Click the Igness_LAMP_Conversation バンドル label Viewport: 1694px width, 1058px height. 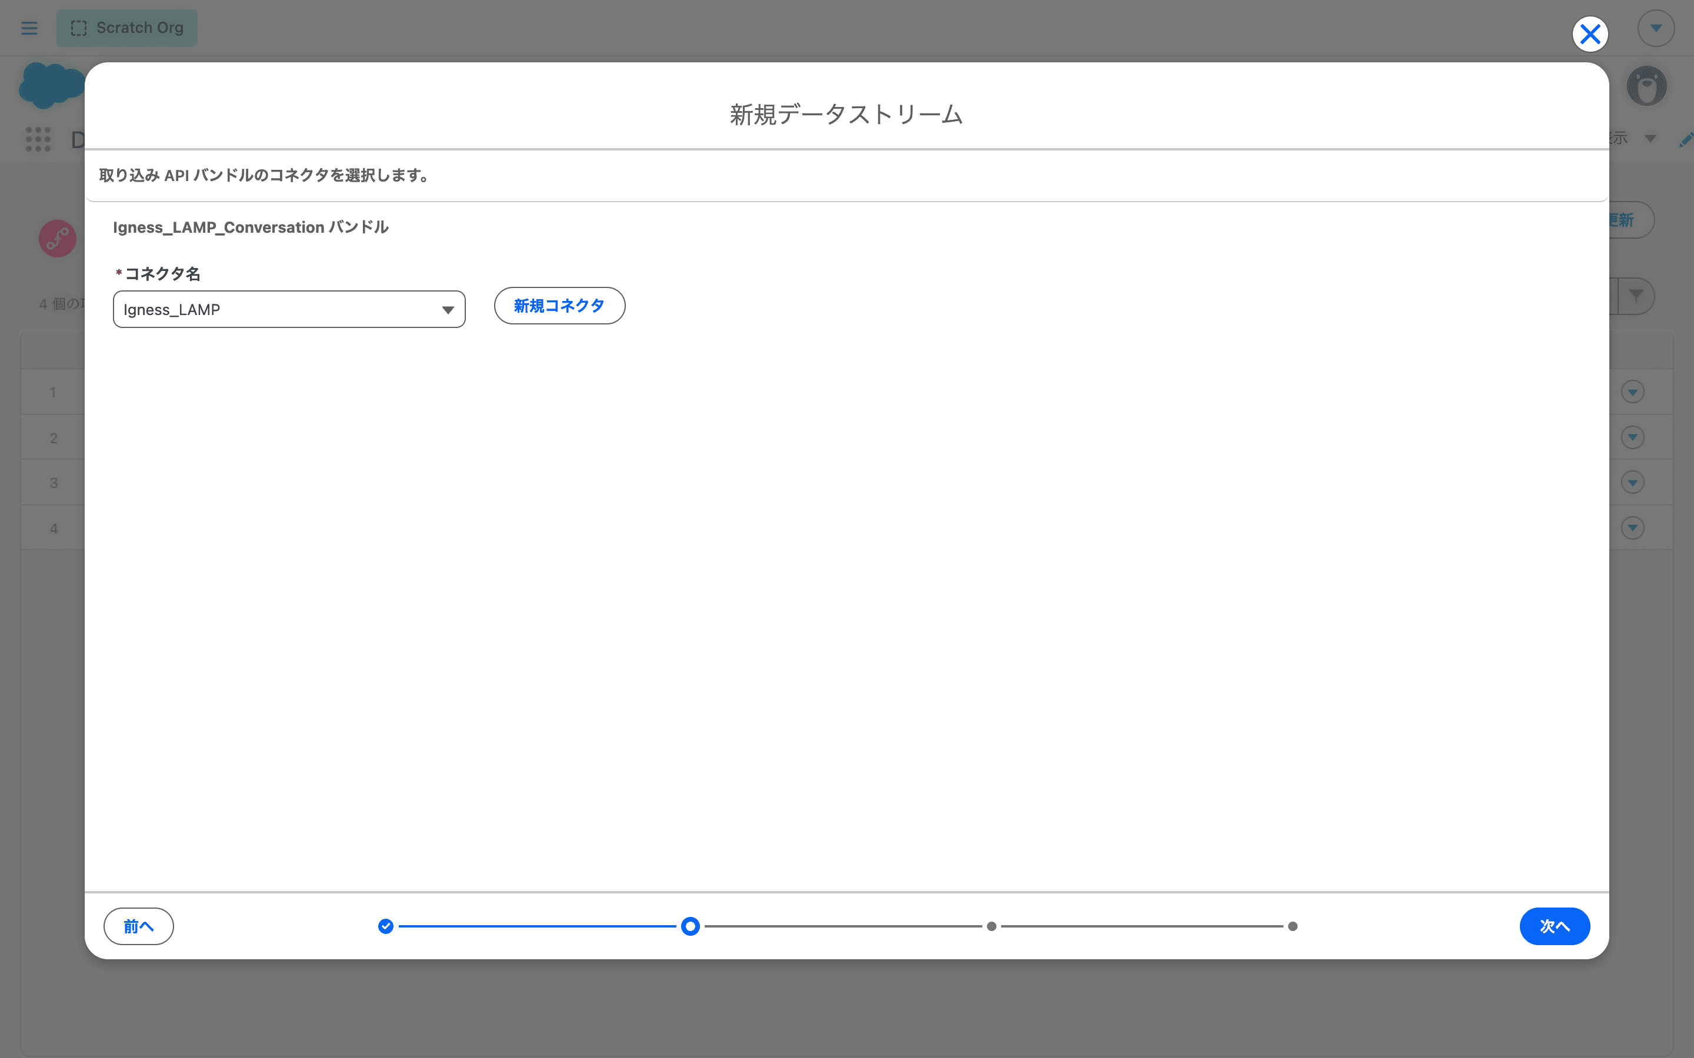pyautogui.click(x=251, y=227)
